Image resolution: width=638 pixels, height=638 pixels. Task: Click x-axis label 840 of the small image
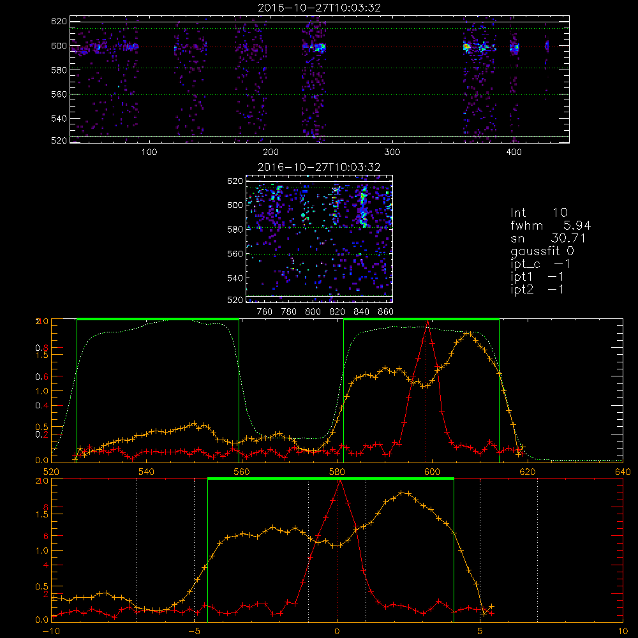tap(361, 312)
